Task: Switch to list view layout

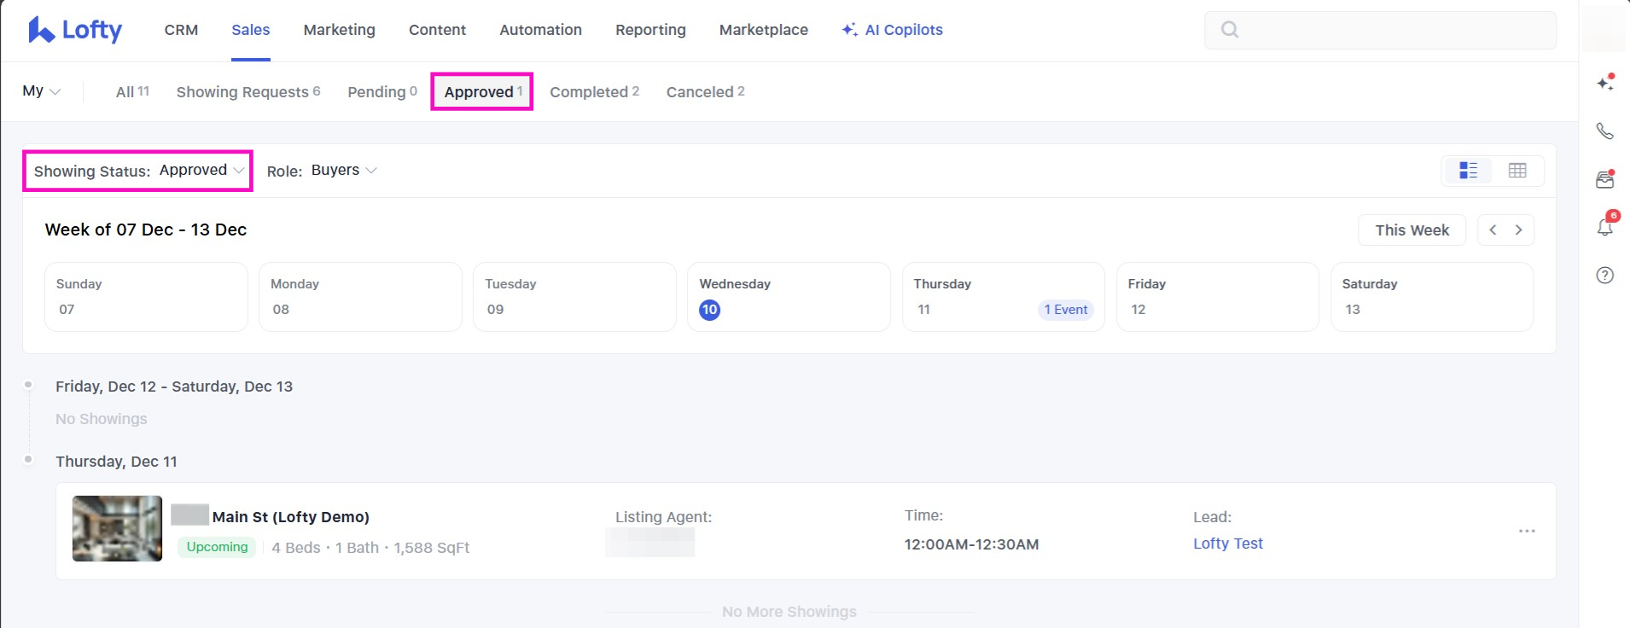Action: 1468,171
